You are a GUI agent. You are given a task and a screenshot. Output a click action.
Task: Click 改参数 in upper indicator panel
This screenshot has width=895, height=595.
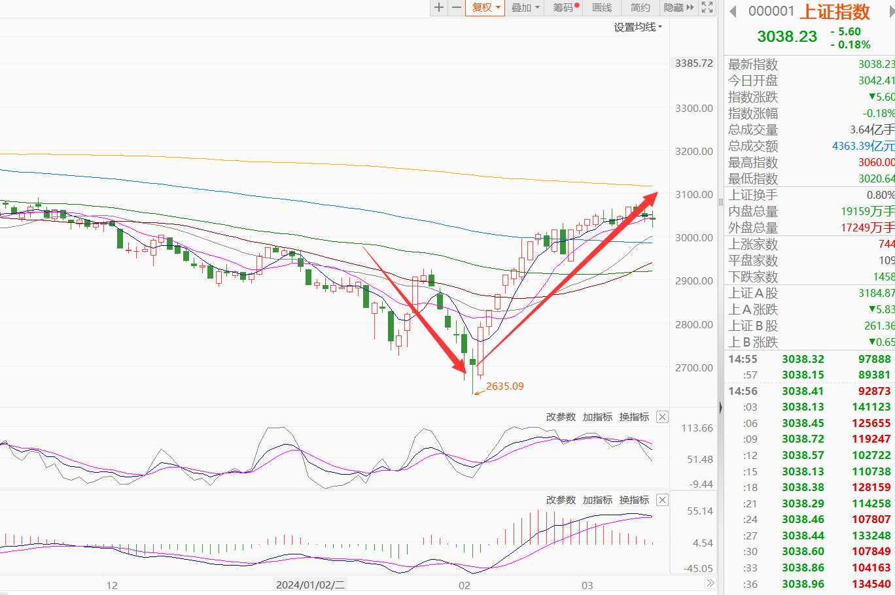pos(561,417)
